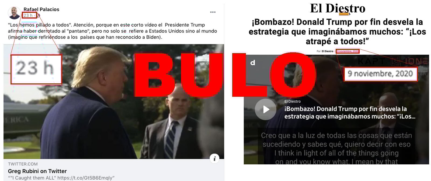Open the t.co 'I Caught them ALL' link
This screenshot has width=431, height=181.
click(x=61, y=178)
